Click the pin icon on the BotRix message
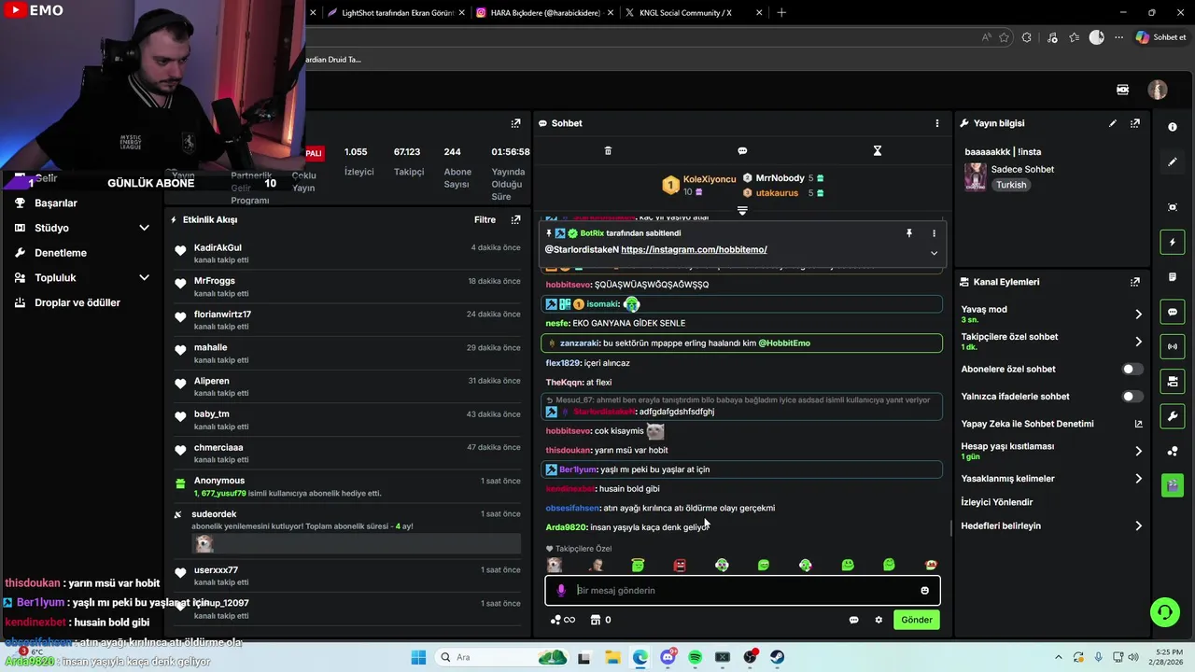Viewport: 1195px width, 672px height. [x=908, y=233]
